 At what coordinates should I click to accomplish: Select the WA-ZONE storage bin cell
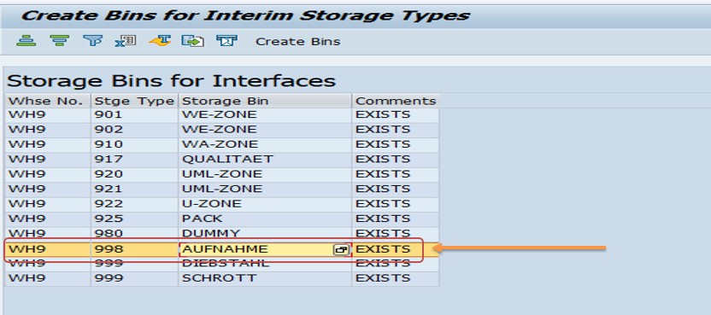tap(265, 144)
